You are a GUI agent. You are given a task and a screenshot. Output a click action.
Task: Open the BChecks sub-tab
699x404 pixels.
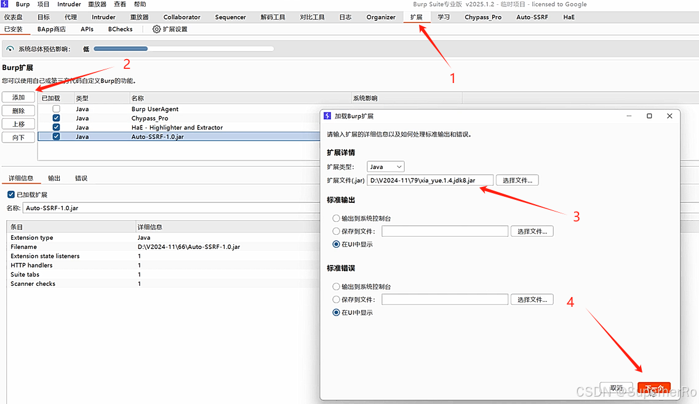tap(121, 29)
